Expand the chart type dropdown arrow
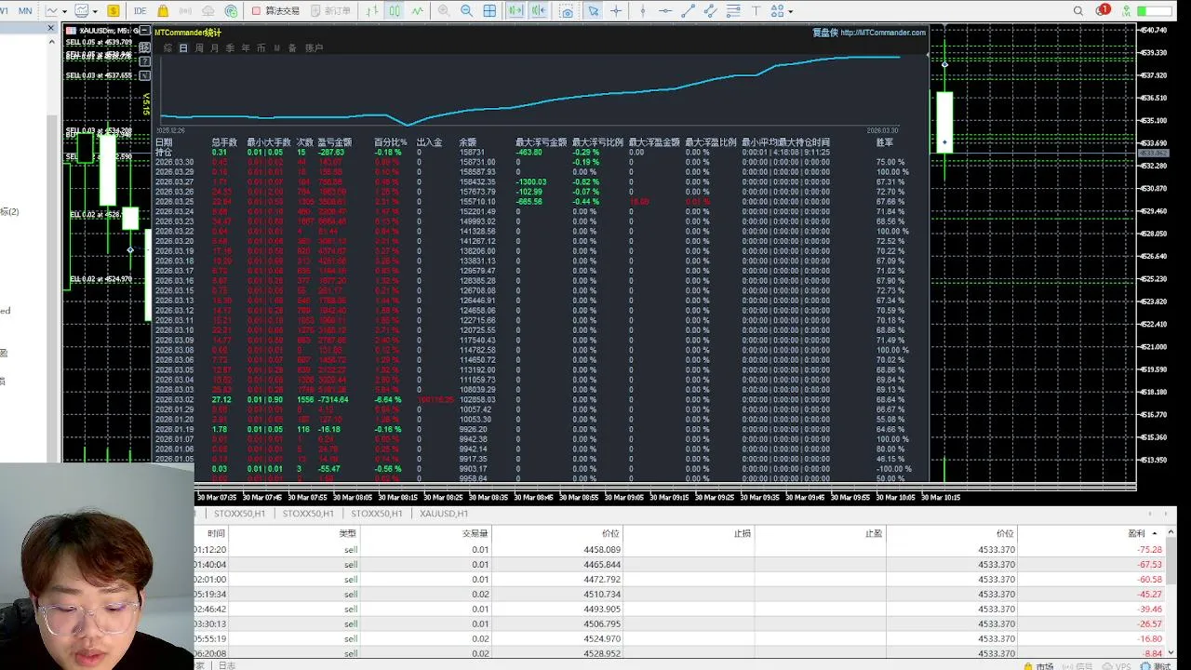The image size is (1191, 670). 64,11
